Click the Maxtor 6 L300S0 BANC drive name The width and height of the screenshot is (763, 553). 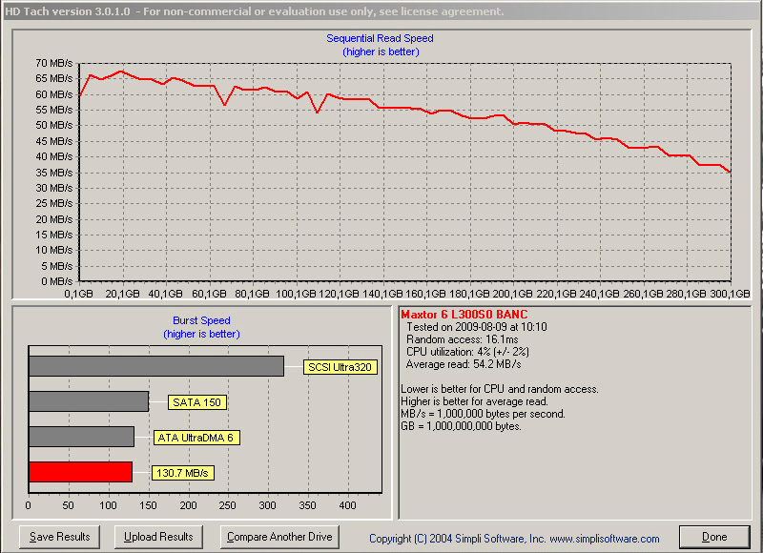(464, 315)
